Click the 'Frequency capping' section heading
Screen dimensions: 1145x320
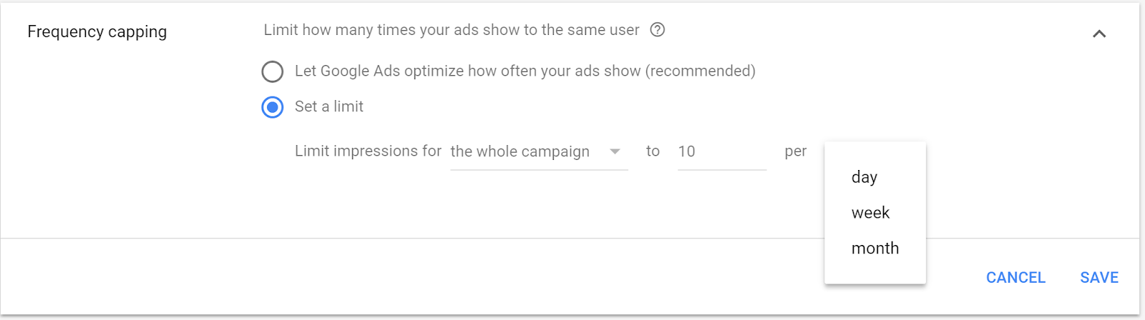pos(97,32)
